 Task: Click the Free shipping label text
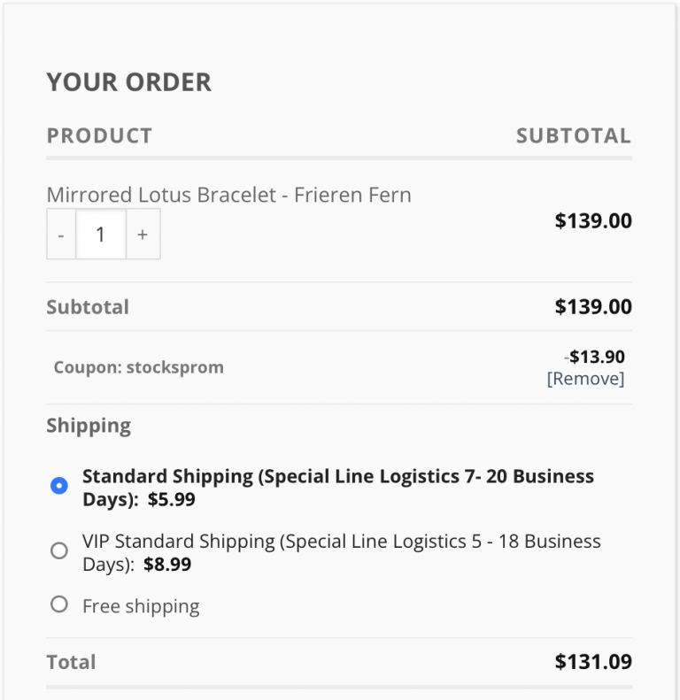click(x=141, y=606)
